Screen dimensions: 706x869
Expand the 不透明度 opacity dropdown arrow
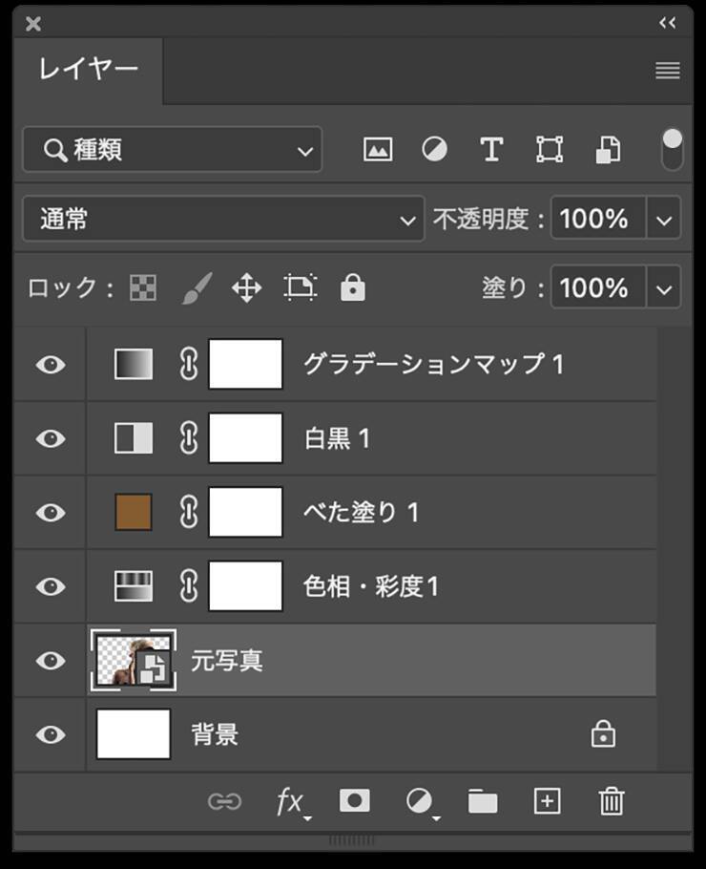[664, 220]
